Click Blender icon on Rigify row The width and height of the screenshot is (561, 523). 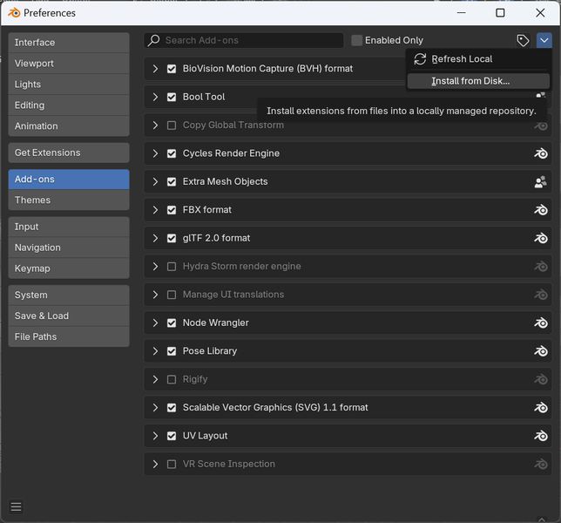(541, 379)
